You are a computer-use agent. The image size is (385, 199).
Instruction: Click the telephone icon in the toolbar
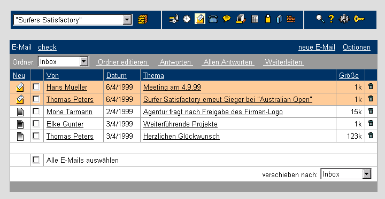213,19
